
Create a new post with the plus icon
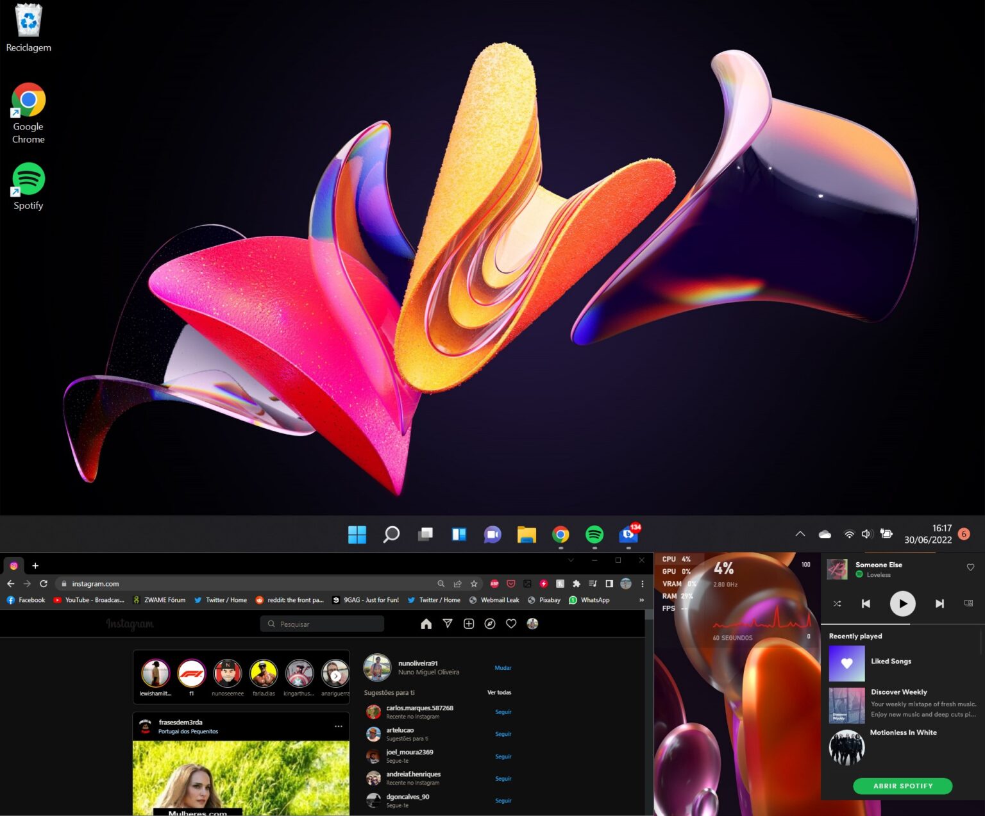(469, 624)
